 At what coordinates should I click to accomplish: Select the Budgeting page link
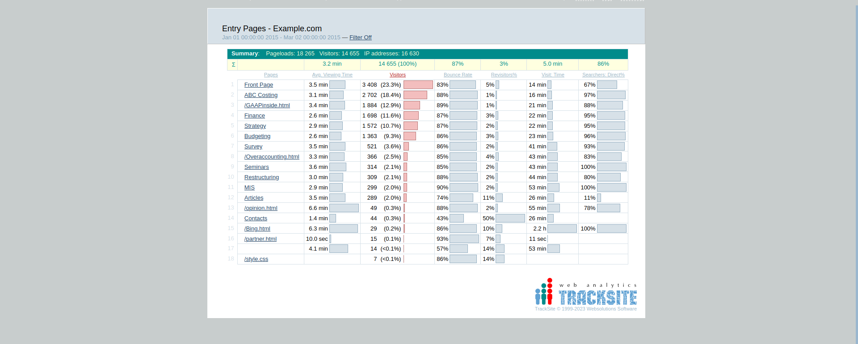point(257,136)
